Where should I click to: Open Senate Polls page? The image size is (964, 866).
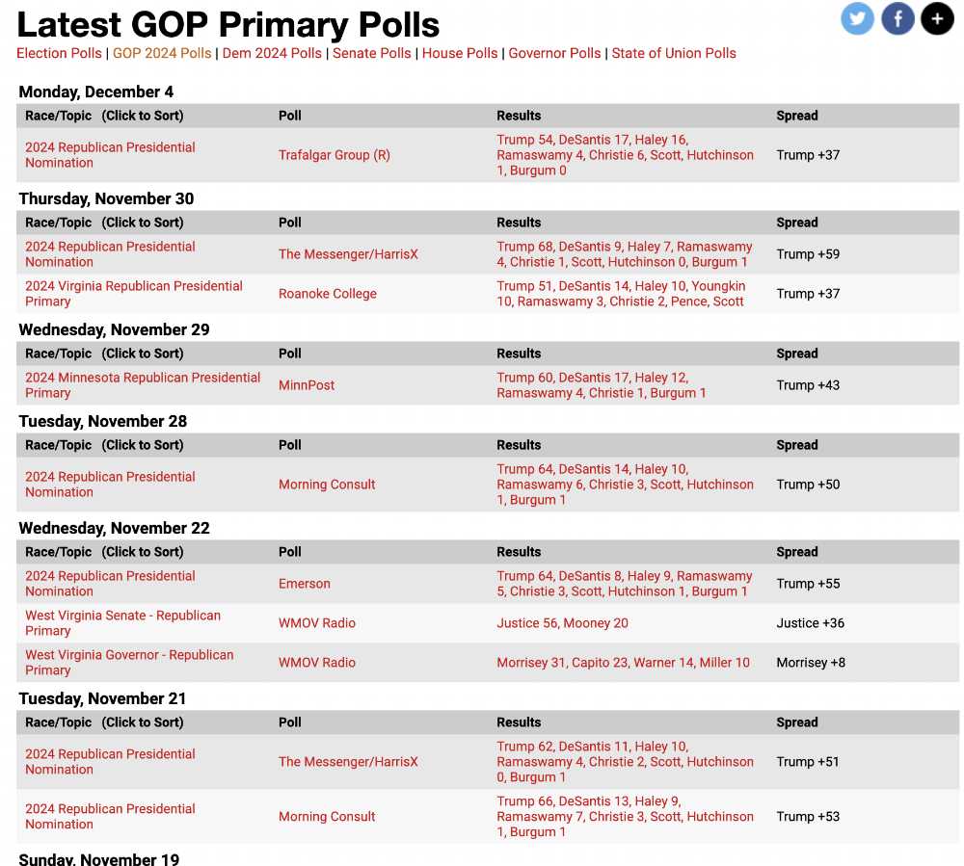point(371,53)
